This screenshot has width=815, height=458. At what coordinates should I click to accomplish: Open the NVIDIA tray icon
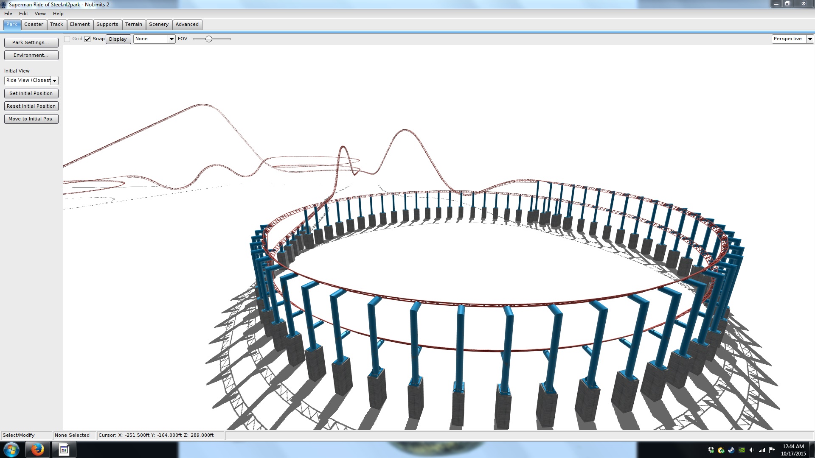click(742, 450)
